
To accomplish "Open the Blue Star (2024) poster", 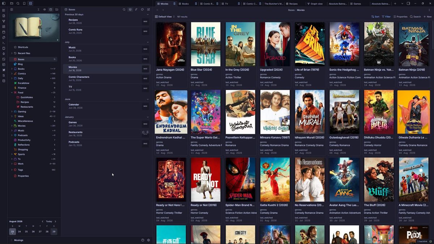I will point(205,44).
